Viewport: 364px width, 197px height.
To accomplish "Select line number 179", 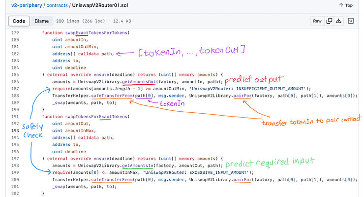I will pyautogui.click(x=13, y=33).
